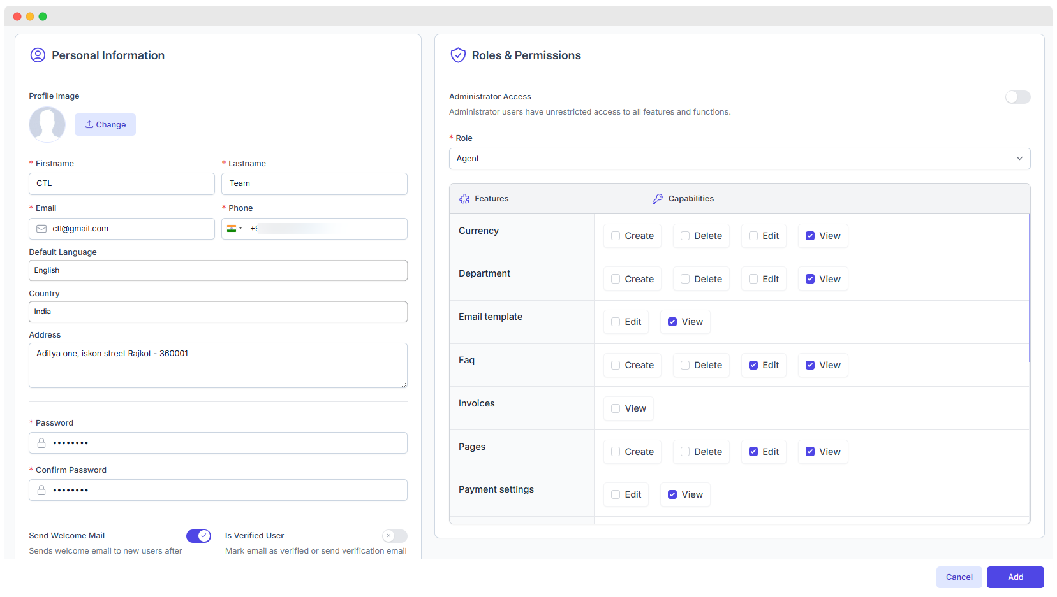The height and width of the screenshot is (597, 1057).
Task: Check the Payment settings Edit checkbox
Action: (x=616, y=494)
